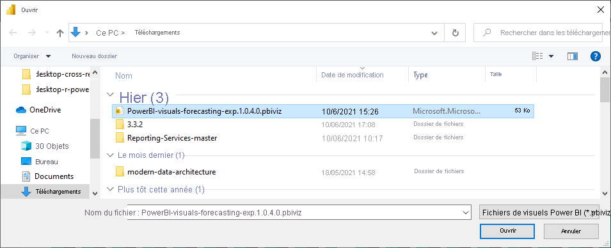Go up one folder level arrow
Viewport: 611px width, 248px height.
point(60,33)
